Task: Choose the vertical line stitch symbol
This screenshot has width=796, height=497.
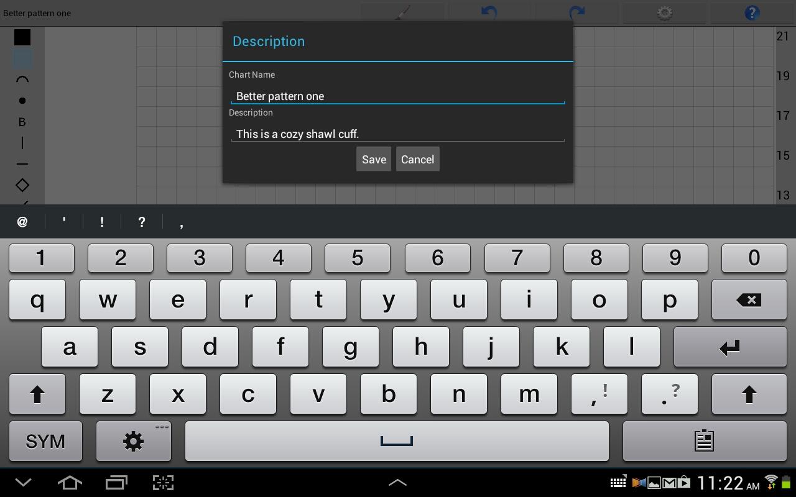Action: coord(22,143)
